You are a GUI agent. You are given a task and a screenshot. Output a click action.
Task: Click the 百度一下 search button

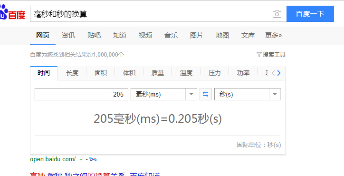(x=310, y=14)
